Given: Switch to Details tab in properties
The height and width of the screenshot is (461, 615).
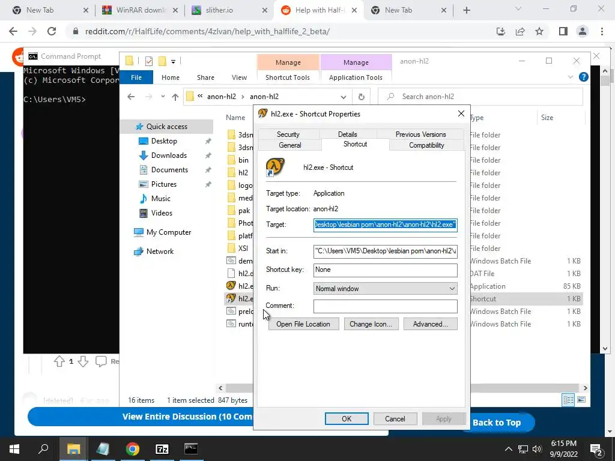Looking at the screenshot, I should point(348,134).
